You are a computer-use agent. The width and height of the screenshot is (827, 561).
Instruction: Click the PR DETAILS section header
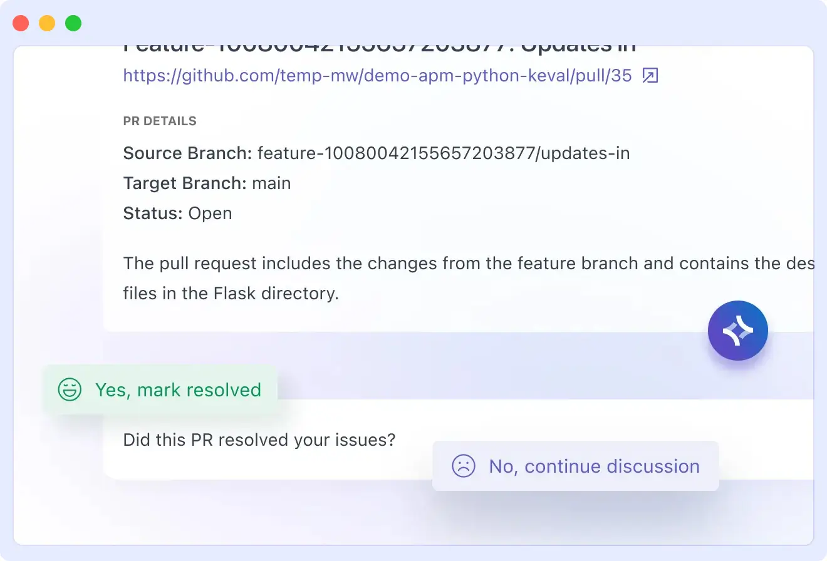coord(160,121)
